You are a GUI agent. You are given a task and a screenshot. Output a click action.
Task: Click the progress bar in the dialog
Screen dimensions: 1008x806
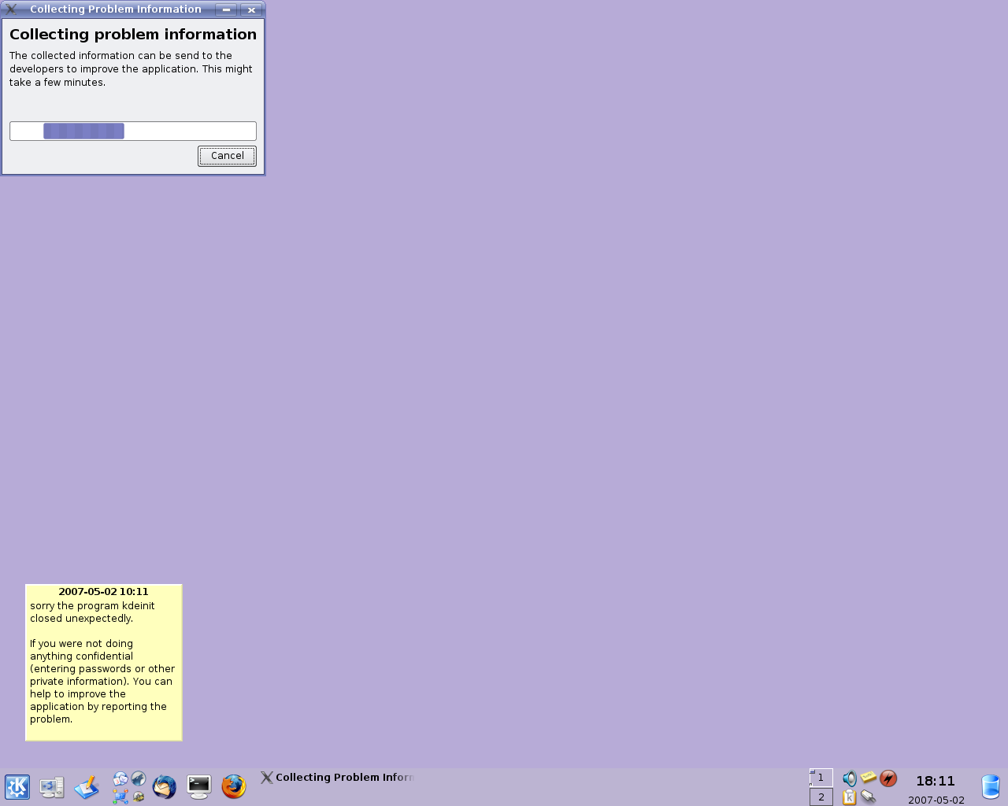coord(133,131)
